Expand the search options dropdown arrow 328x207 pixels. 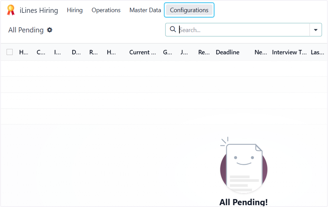click(316, 30)
